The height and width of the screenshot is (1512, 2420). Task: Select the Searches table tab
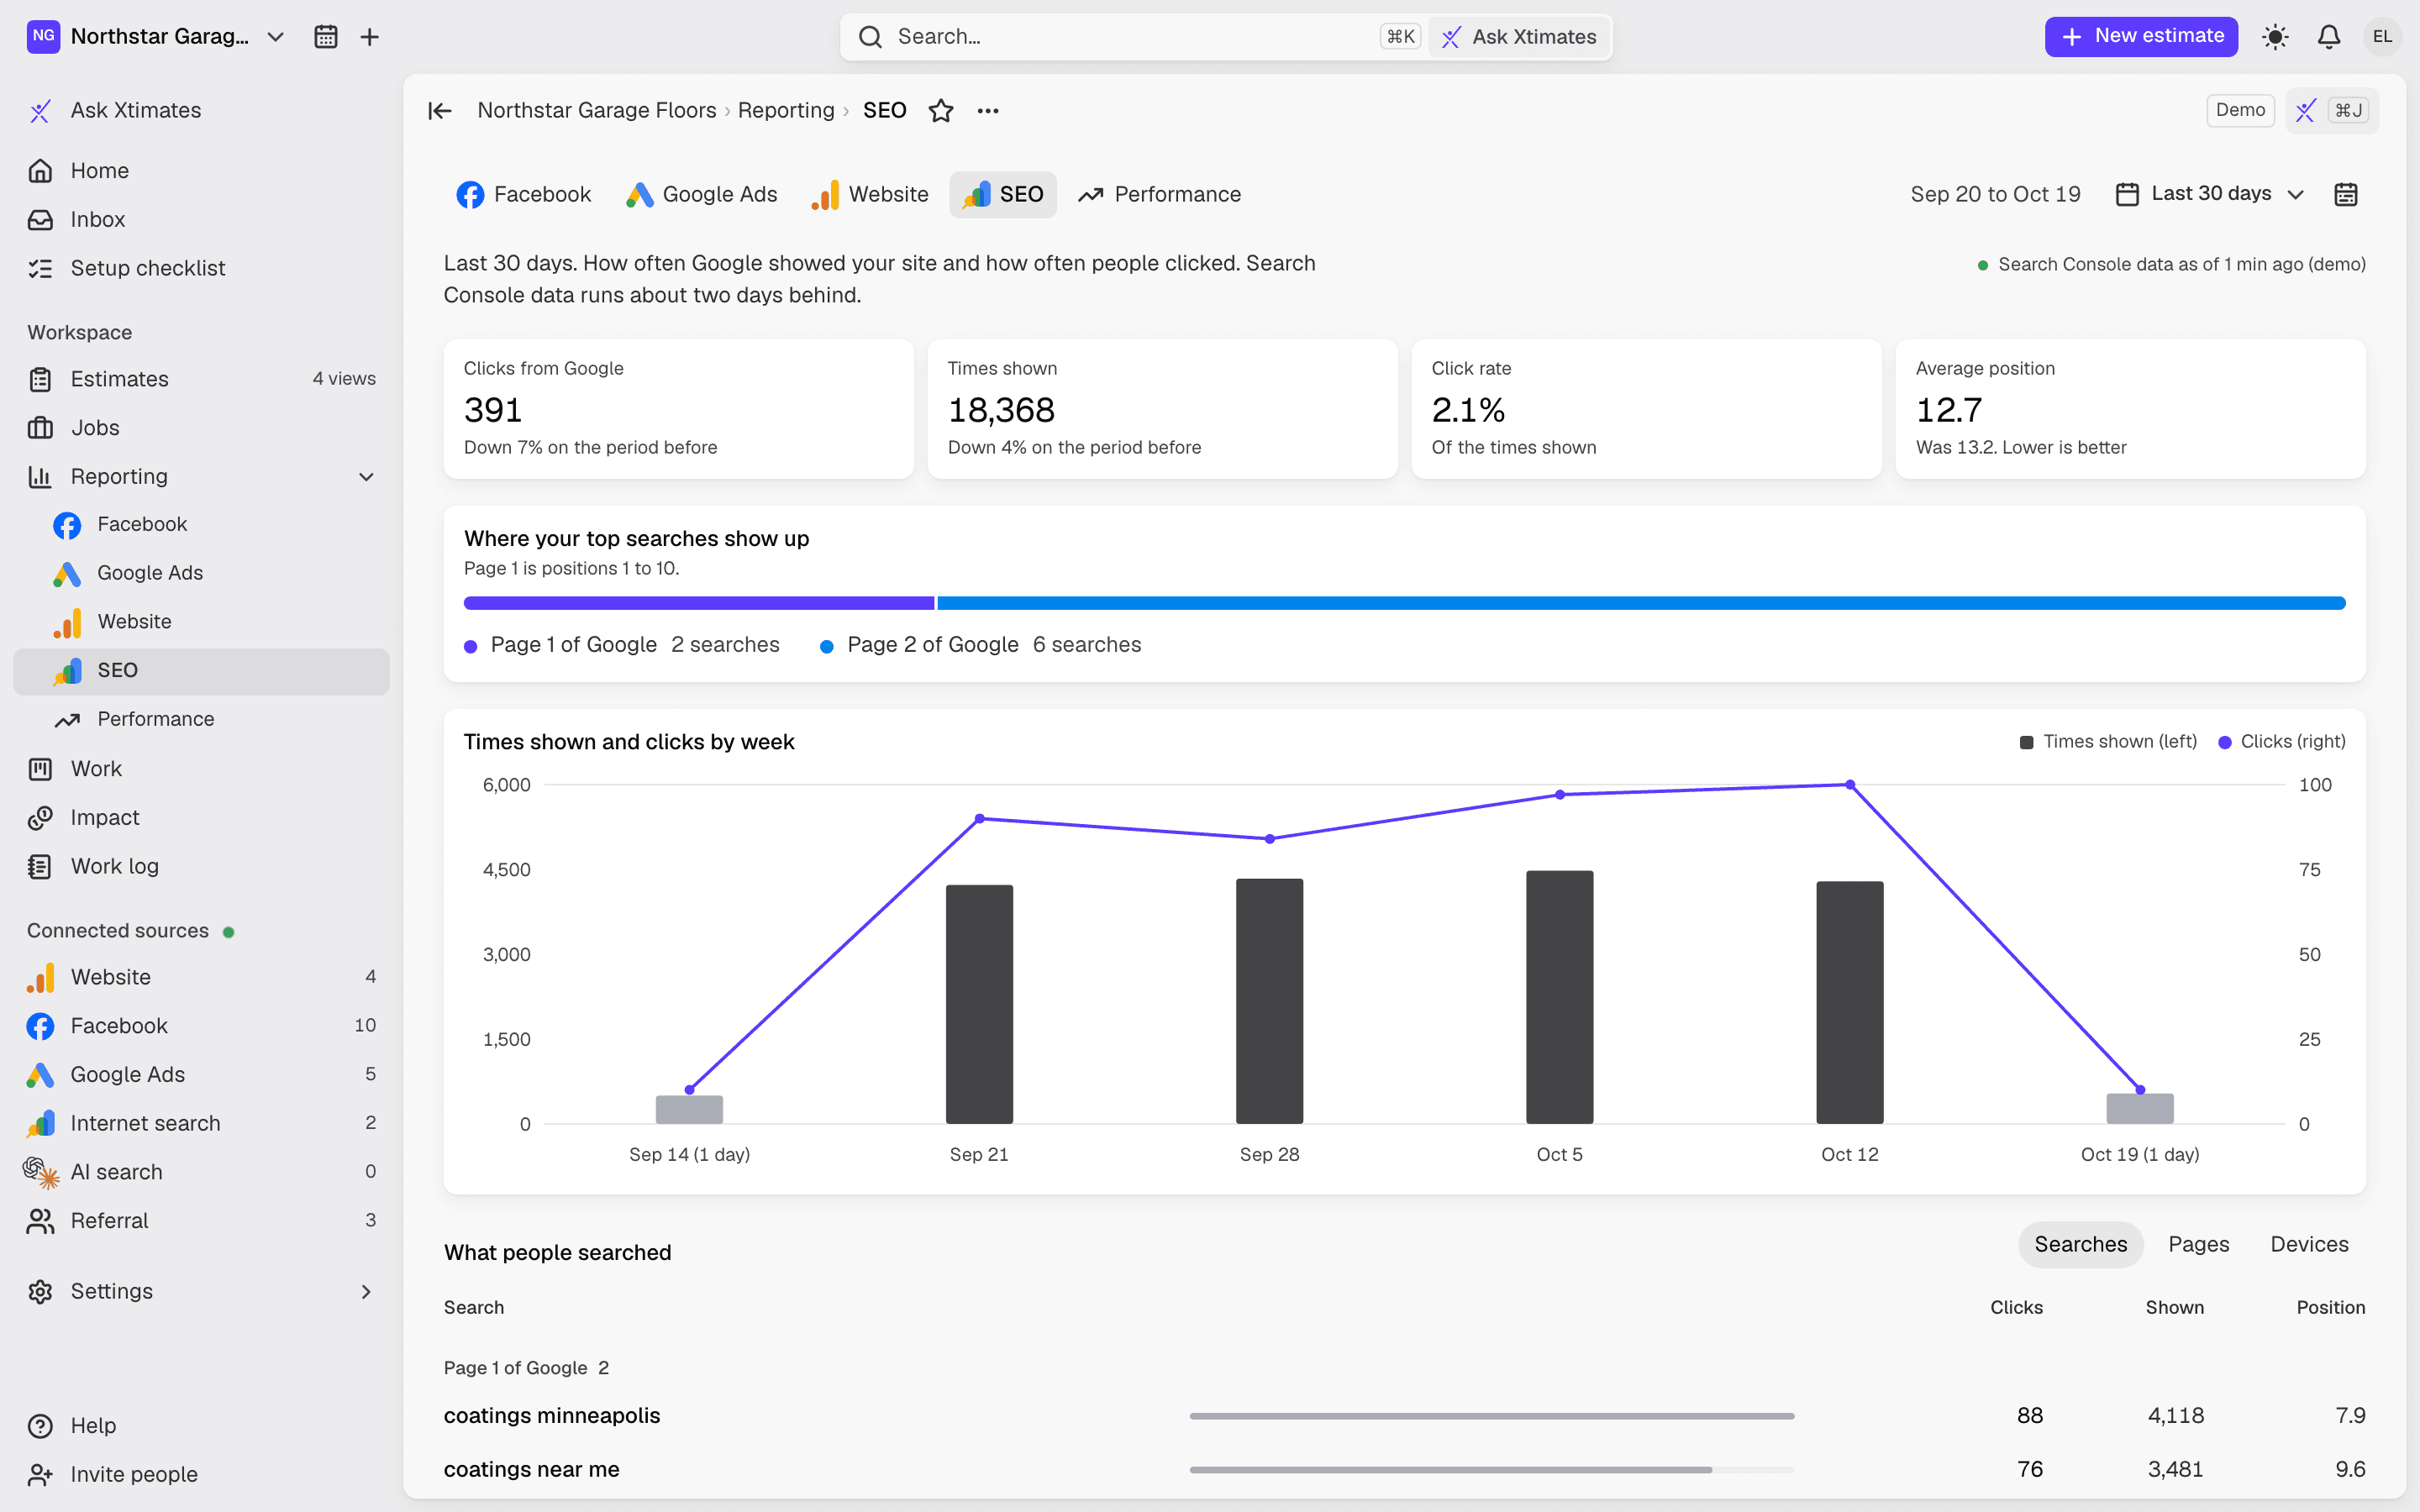pos(2080,1245)
